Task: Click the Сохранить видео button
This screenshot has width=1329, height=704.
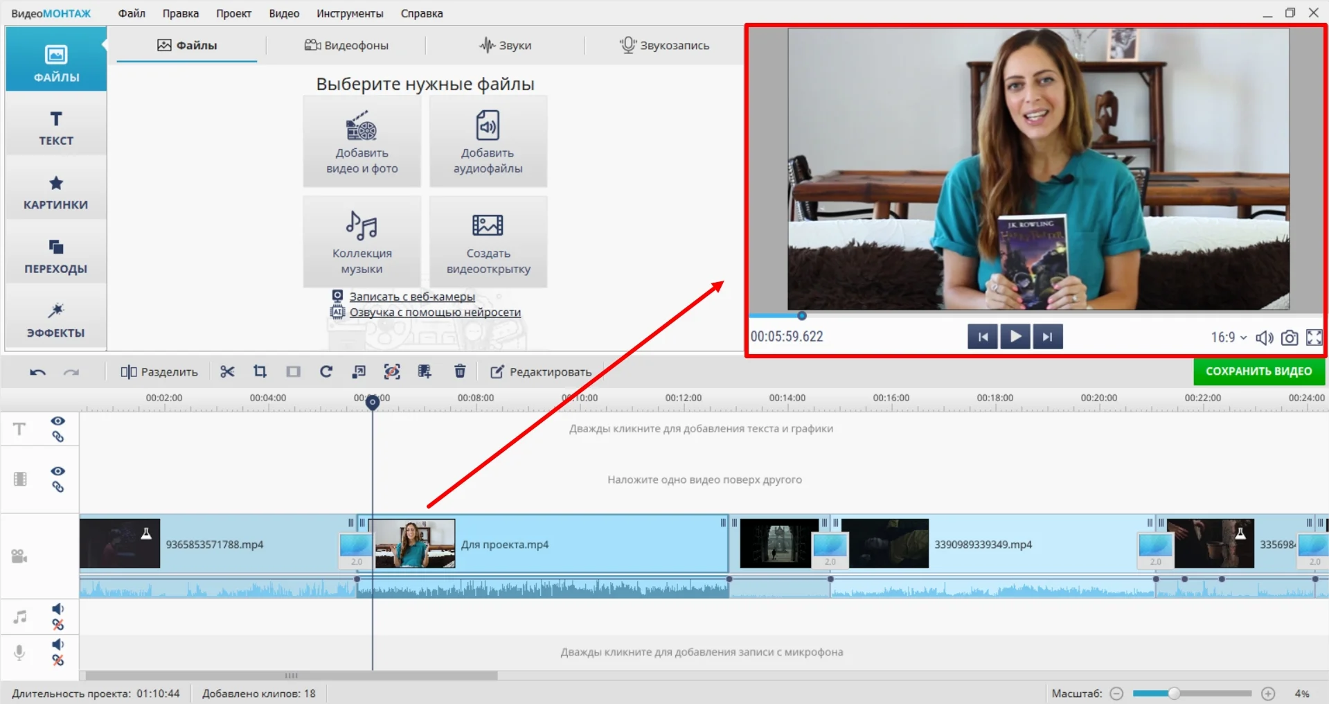Action: tap(1258, 371)
